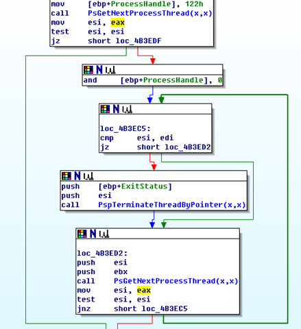Select 'test esi, esi' in the top block
This screenshot has height=329, width=301.
point(88,32)
